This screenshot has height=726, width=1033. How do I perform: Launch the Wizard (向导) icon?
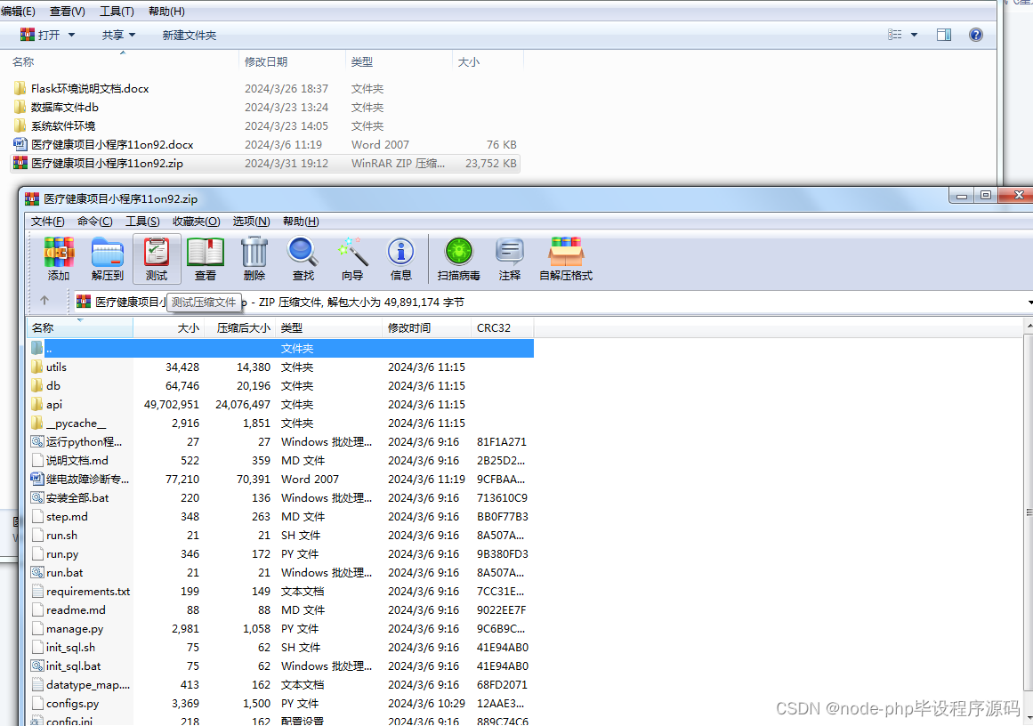coord(352,258)
